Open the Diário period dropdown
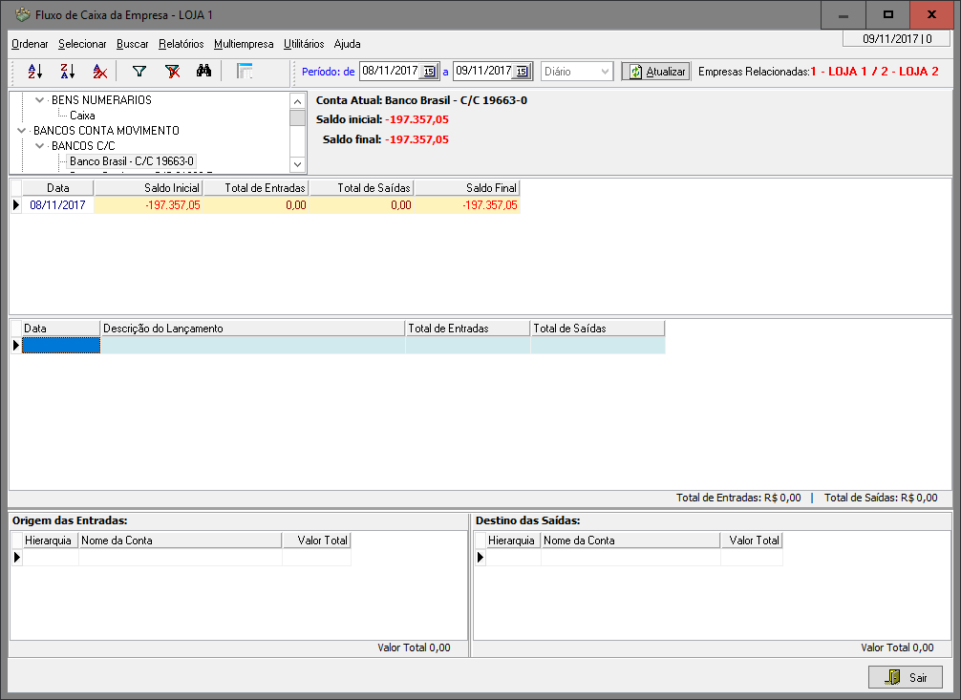The height and width of the screenshot is (700, 961). [x=605, y=72]
